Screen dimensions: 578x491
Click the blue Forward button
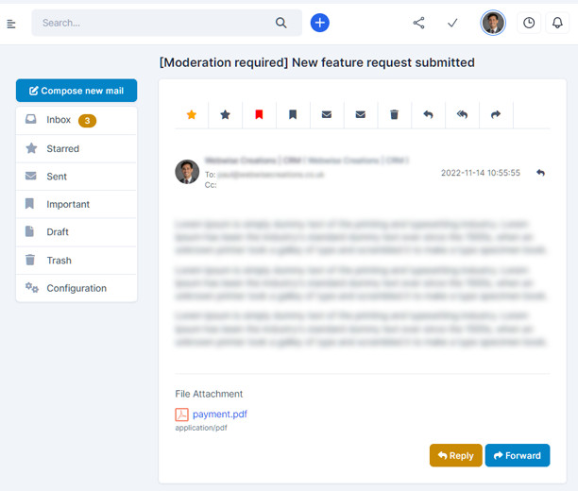coord(518,456)
